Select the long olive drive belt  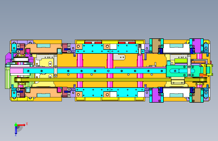click(x=111, y=80)
